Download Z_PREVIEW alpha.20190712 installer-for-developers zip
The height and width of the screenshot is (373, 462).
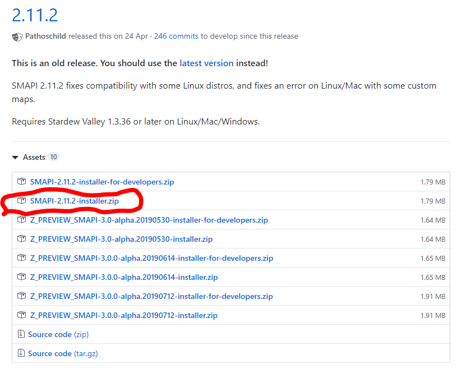[x=151, y=296]
